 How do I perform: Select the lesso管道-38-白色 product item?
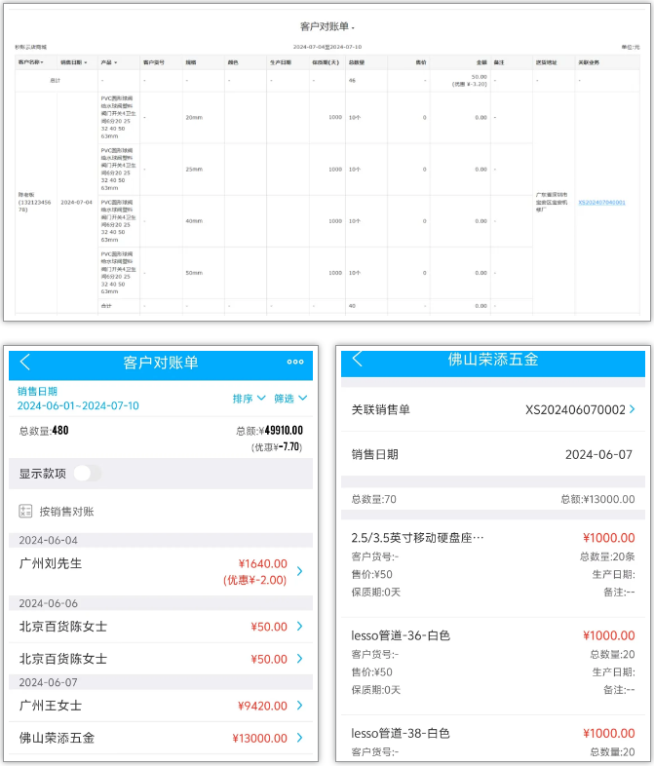493,739
